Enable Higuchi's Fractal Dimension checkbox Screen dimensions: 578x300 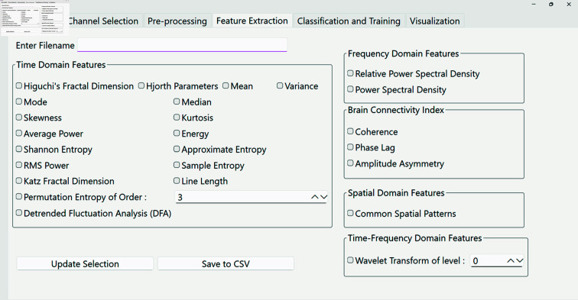[19, 85]
